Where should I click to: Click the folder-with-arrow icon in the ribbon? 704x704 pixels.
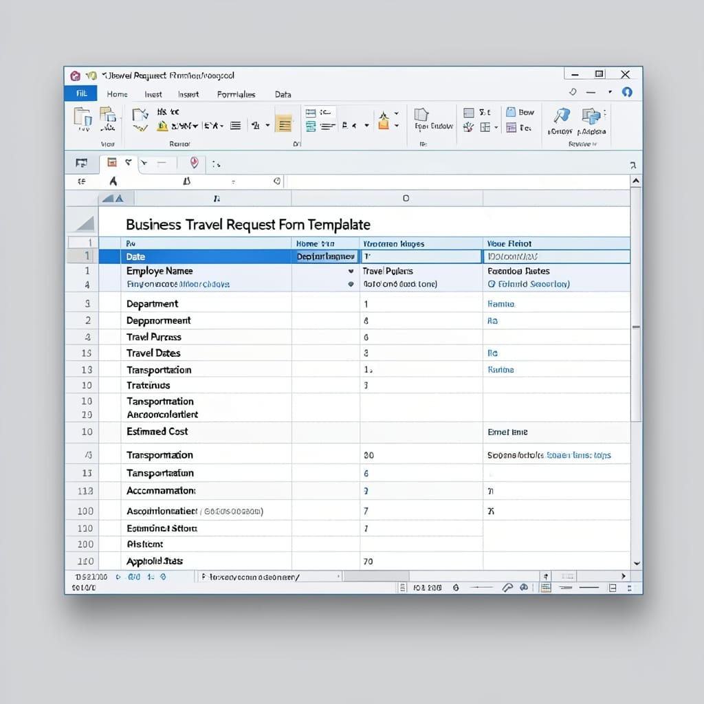pos(140,115)
